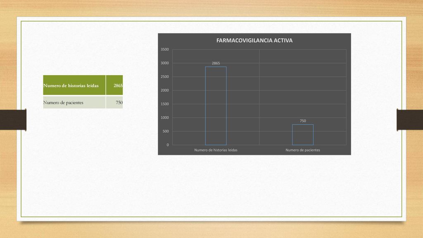Select the table cell showing 2865
The width and height of the screenshot is (423, 238).
coord(114,85)
